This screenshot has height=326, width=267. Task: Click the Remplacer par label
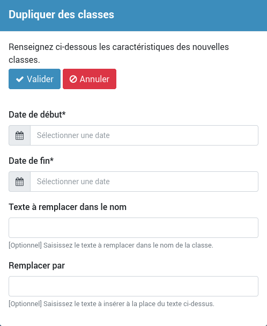pos(37,265)
